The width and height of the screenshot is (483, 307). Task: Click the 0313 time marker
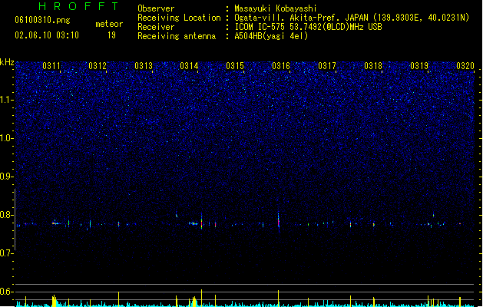pos(144,66)
